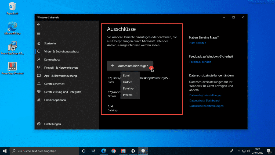The width and height of the screenshot is (275, 155).
Task: Show hidden system tray icons
Action: 239,151
